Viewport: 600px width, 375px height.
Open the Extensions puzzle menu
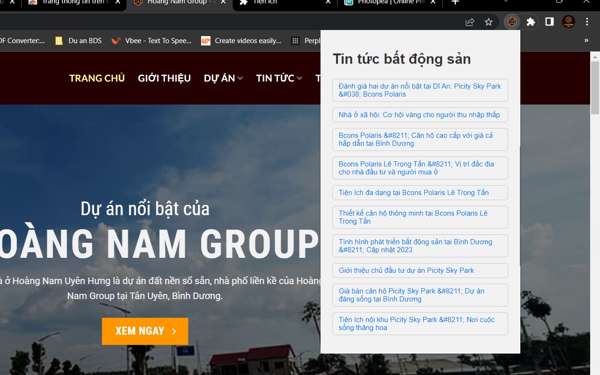tap(531, 22)
